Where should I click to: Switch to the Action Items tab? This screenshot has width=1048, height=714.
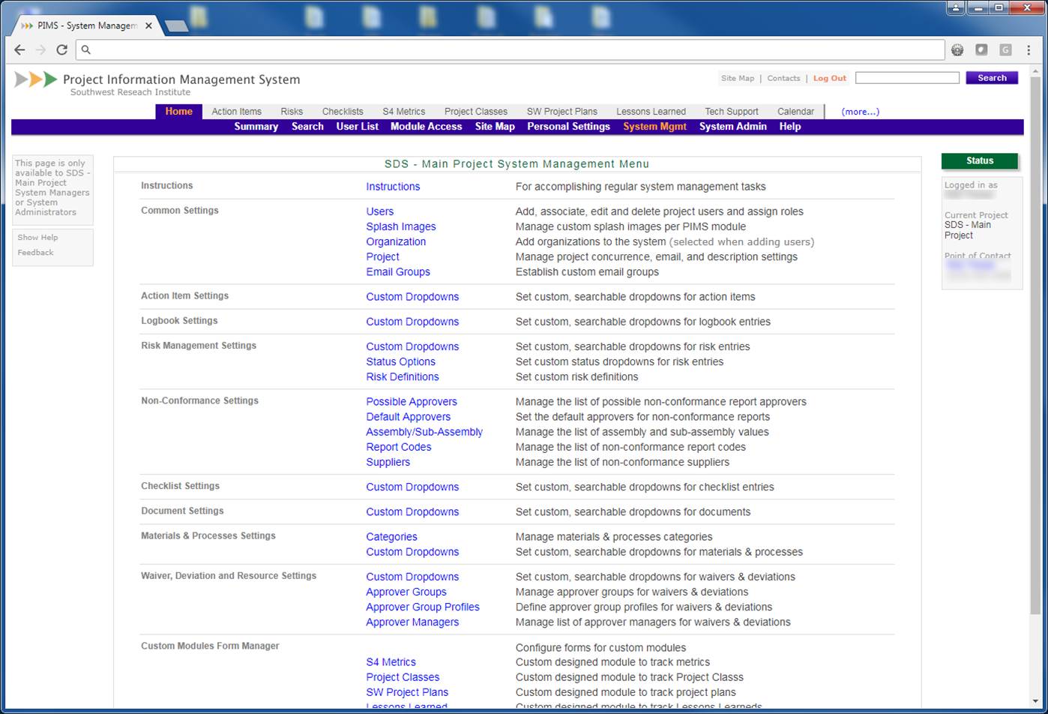[236, 112]
